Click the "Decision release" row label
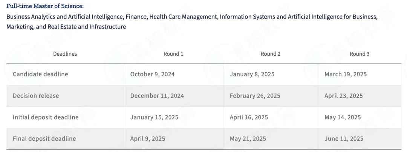Viewport: 407px width, 152px height. 36,96
